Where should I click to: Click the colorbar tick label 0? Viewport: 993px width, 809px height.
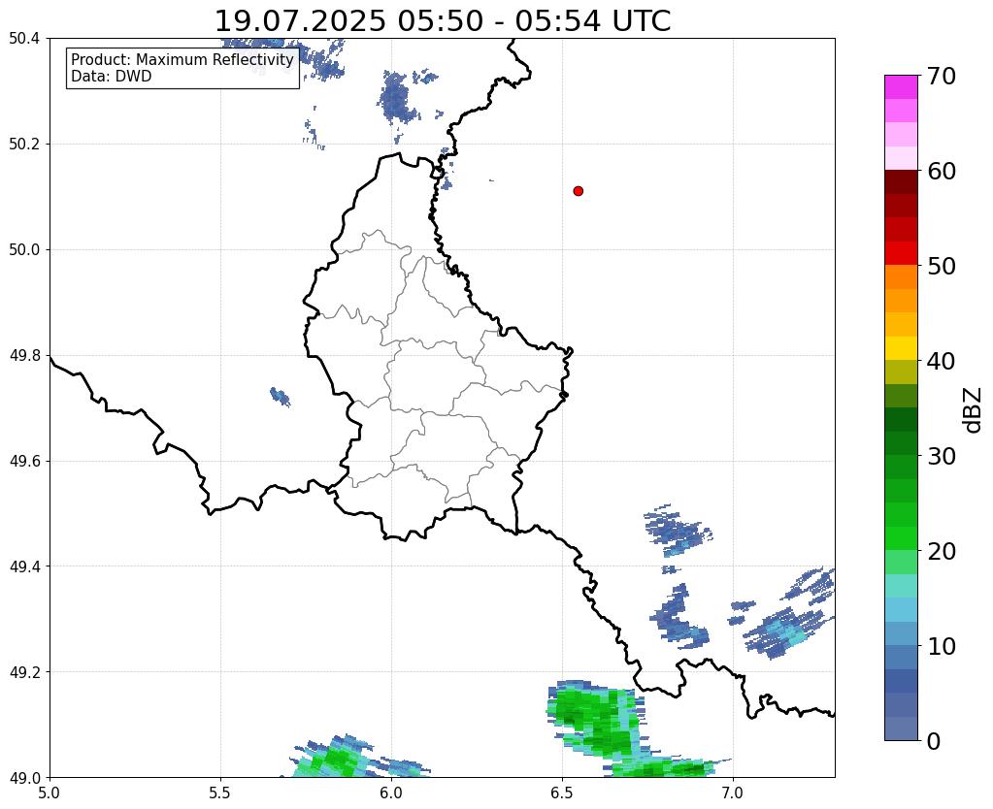pyautogui.click(x=934, y=741)
